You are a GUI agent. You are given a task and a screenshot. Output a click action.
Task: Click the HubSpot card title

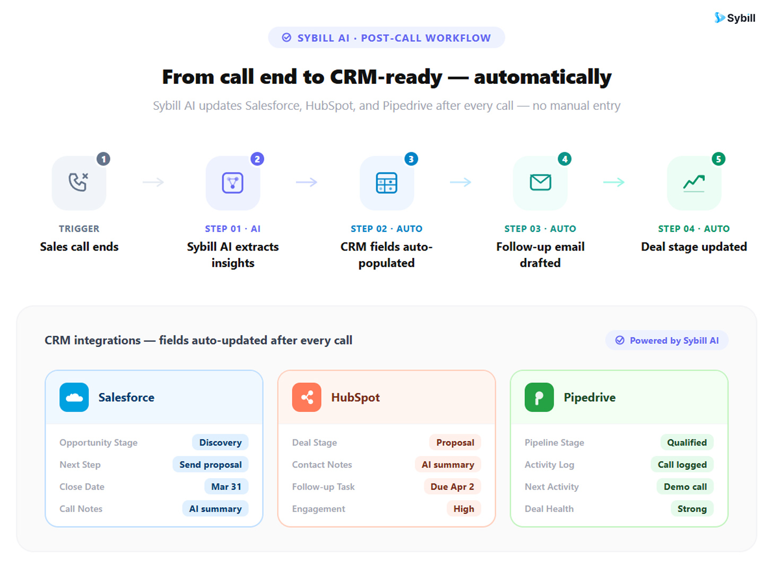(355, 397)
